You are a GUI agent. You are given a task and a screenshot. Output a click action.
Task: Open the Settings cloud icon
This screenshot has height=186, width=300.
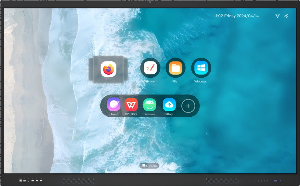coord(169,105)
